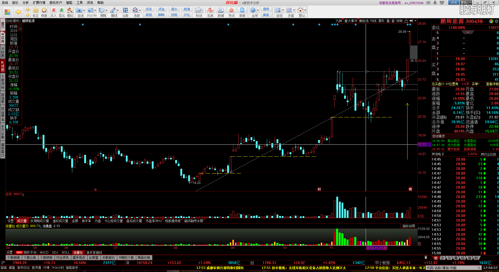Click the 2019-11-21 date marker on timeline
The height and width of the screenshot is (272, 499).
(x=376, y=248)
